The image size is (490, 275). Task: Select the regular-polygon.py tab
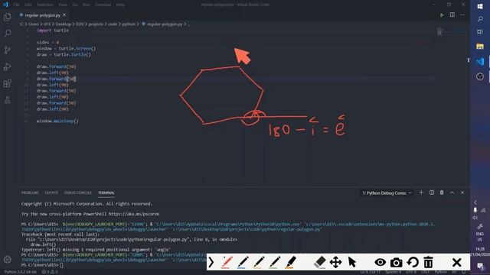(42, 15)
